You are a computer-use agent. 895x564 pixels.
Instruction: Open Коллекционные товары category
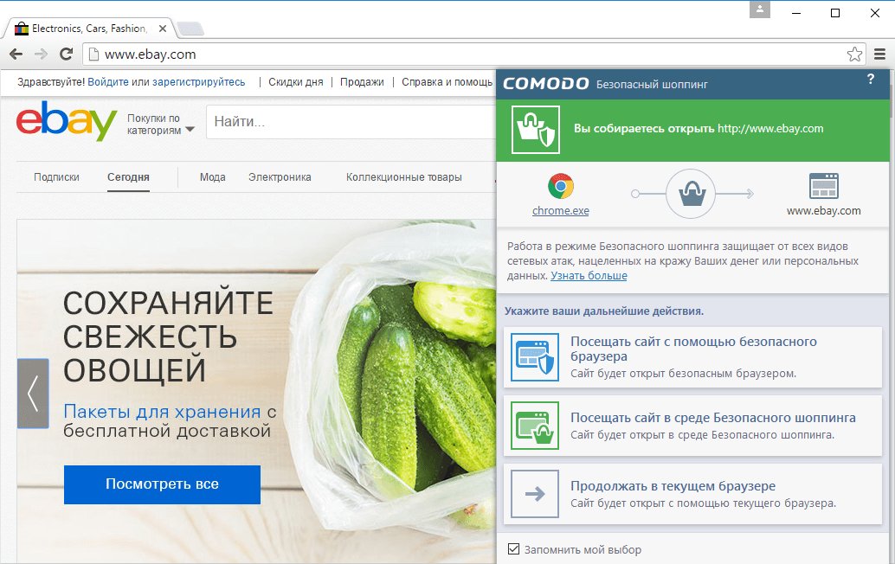[404, 177]
